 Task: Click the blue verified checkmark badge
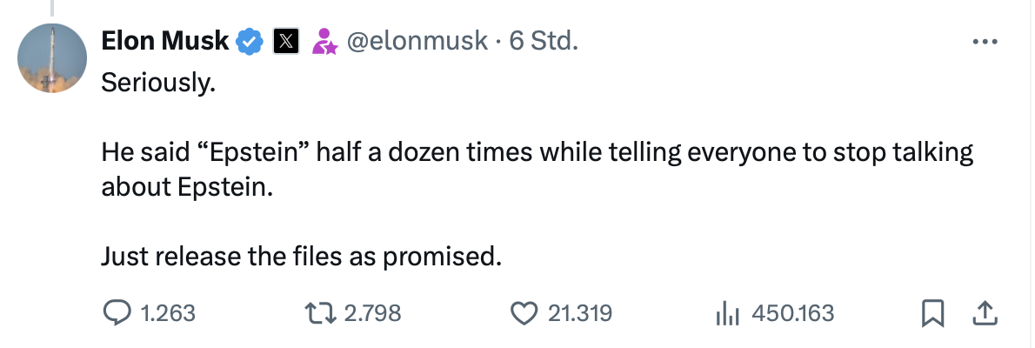[251, 40]
